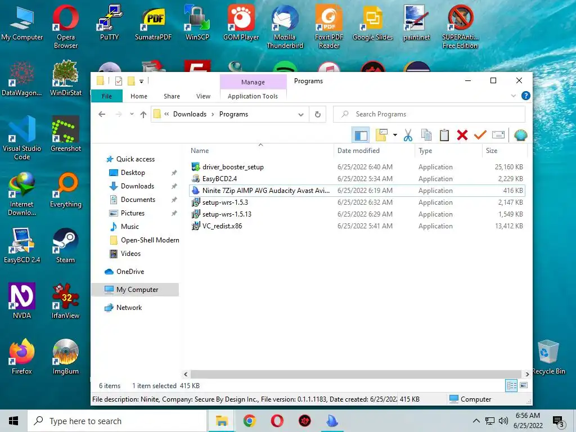
Task: Expand the ribbon with the chevron
Action: pos(513,96)
